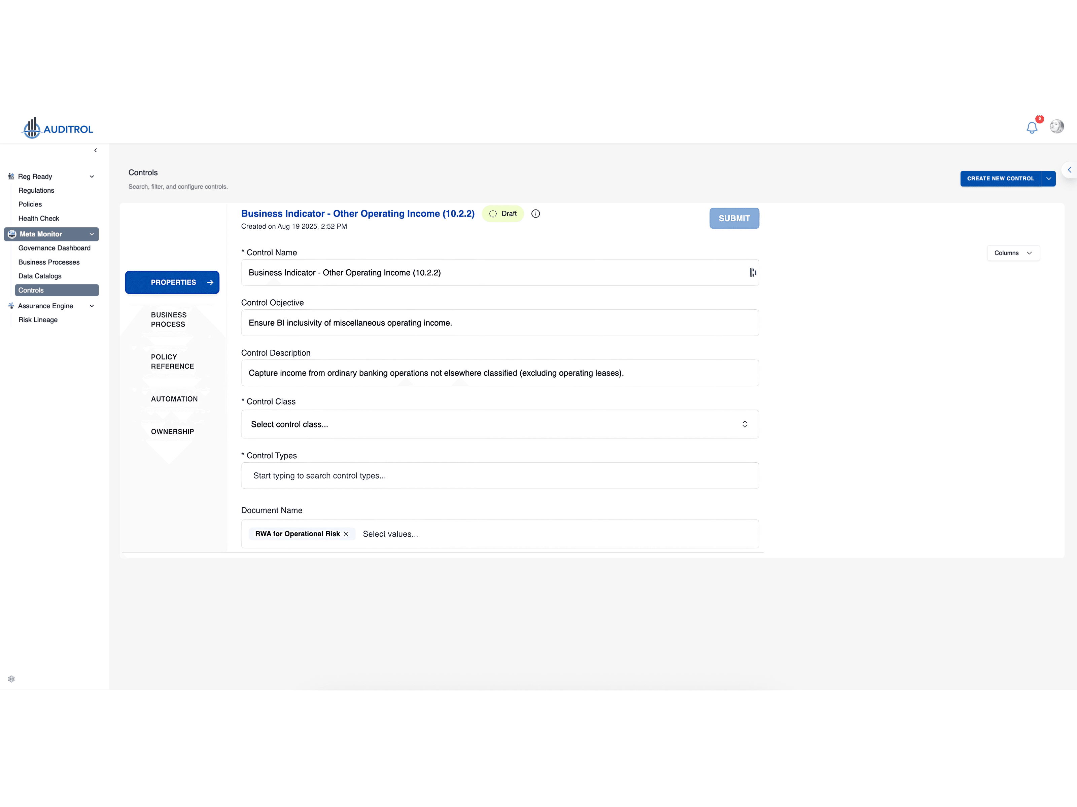1077x807 pixels.
Task: Open the Columns dropdown
Action: pos(1013,253)
